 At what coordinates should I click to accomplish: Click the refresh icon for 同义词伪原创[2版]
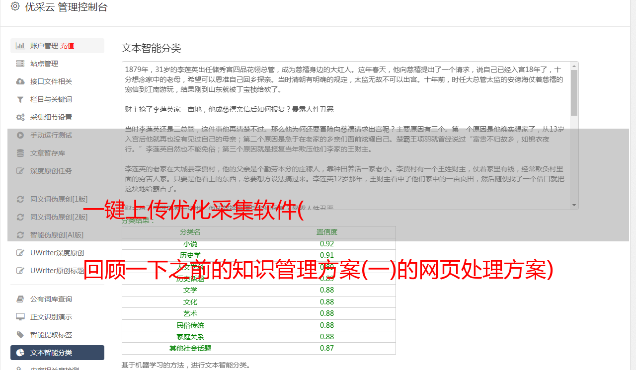pos(20,217)
